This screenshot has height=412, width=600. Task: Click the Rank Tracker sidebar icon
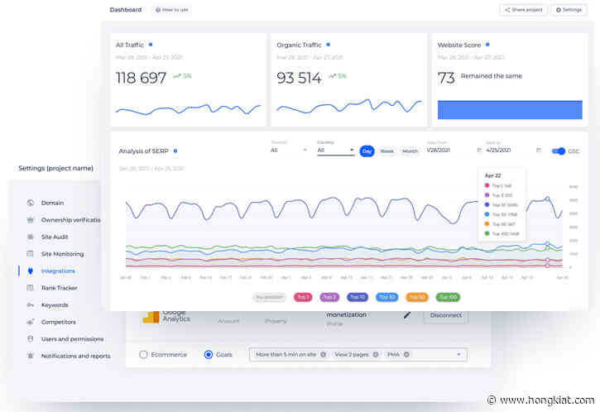(x=31, y=288)
